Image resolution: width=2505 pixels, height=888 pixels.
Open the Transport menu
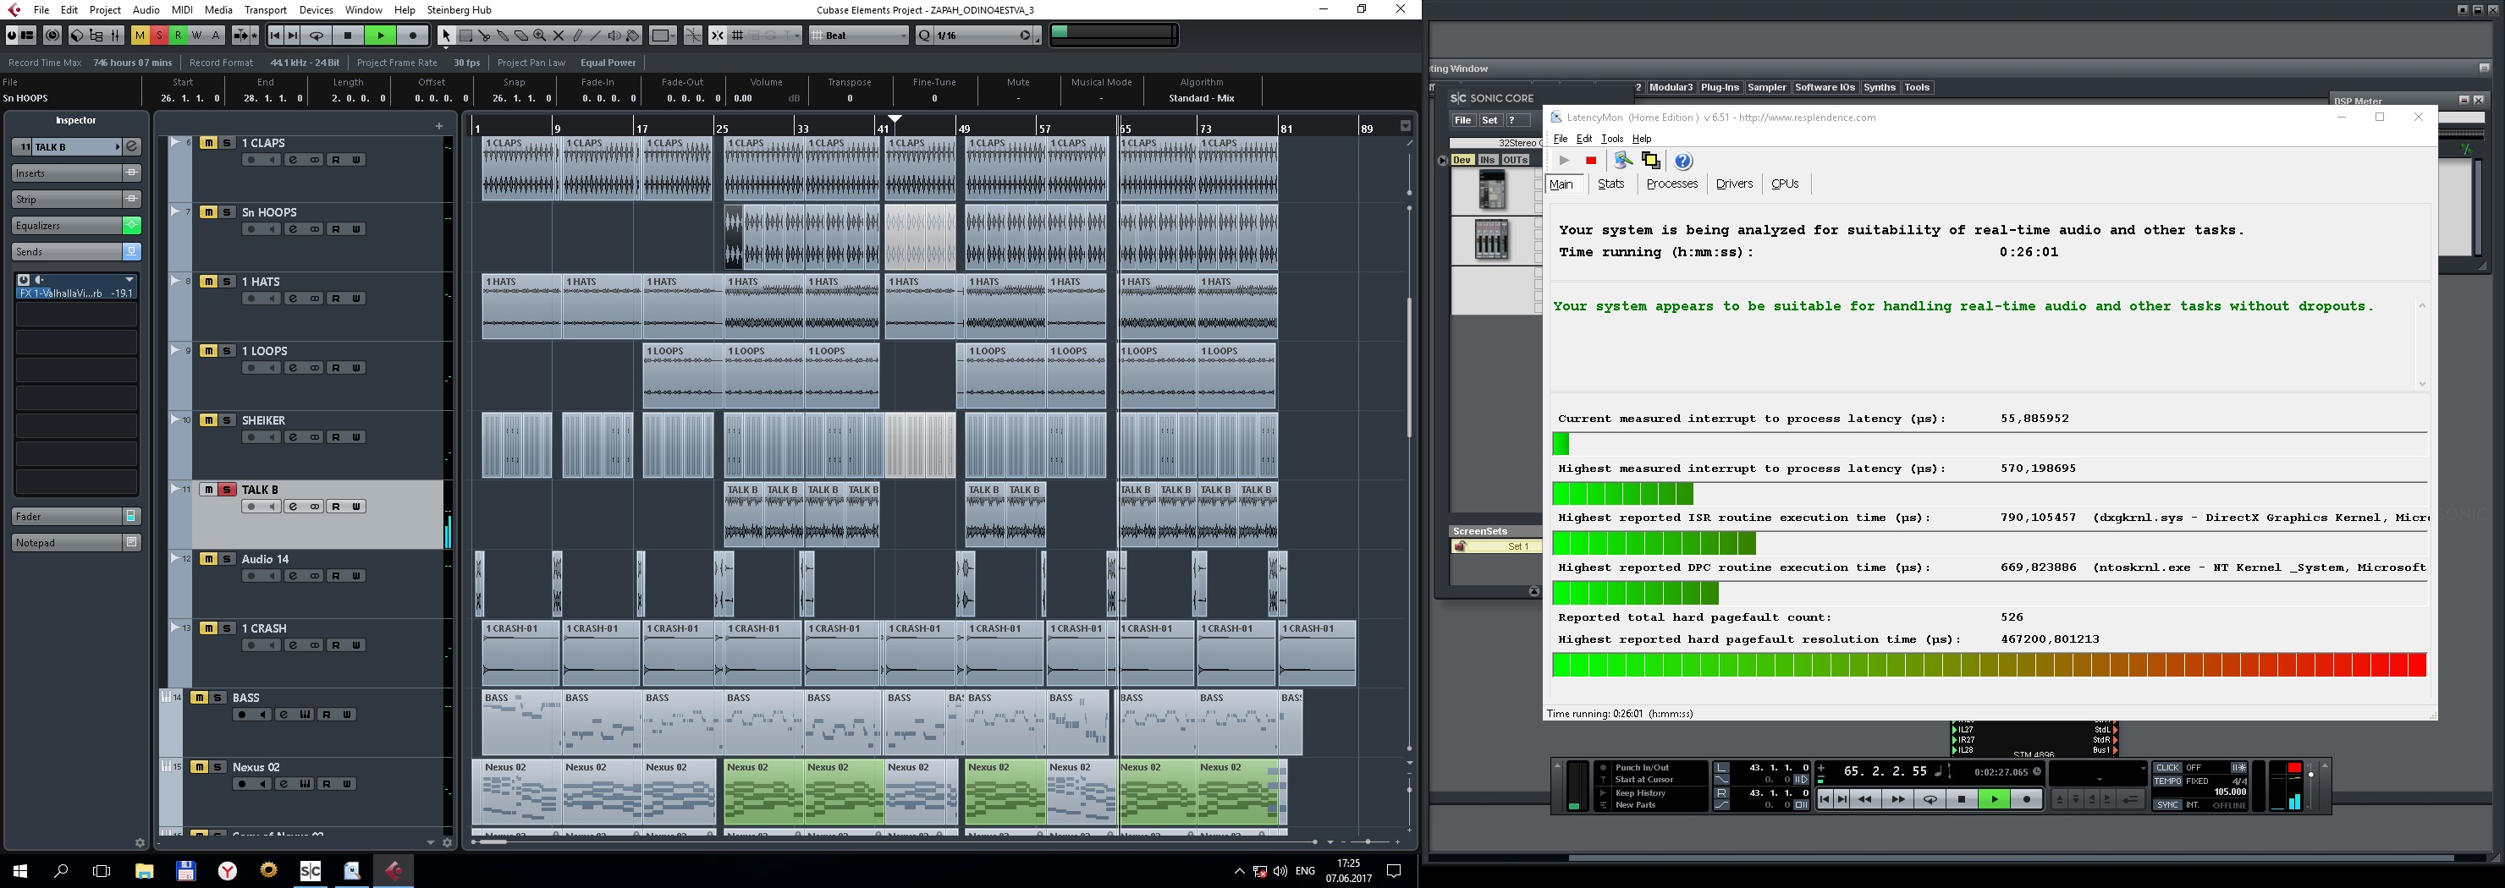pos(266,9)
